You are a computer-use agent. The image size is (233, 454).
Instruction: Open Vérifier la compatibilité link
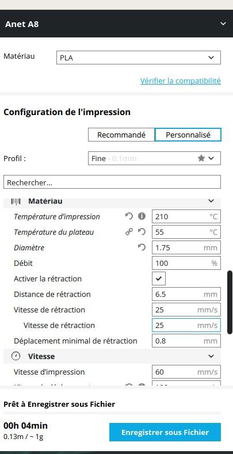181,81
